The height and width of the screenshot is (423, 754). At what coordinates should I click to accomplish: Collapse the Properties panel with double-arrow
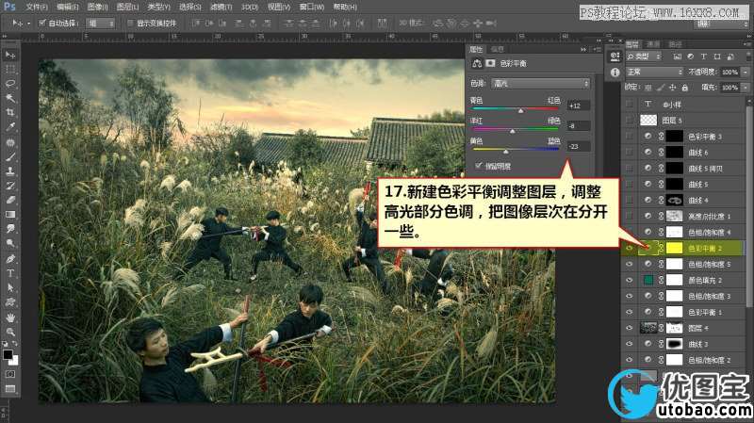pos(583,49)
